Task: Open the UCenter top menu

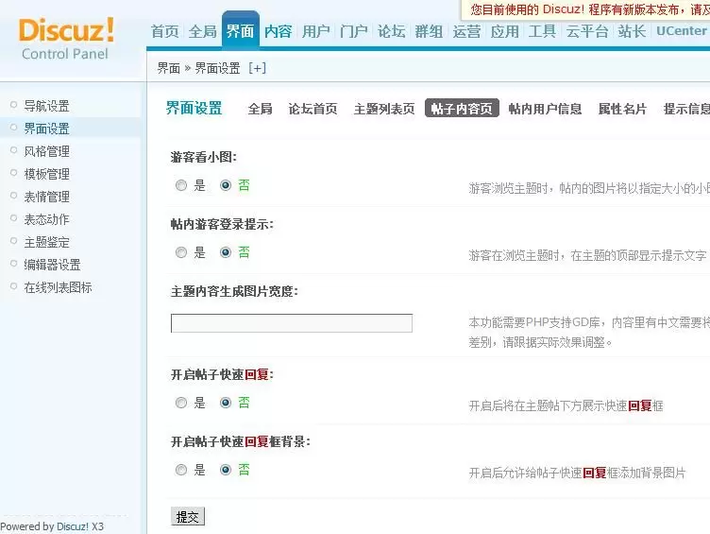Action: point(682,31)
